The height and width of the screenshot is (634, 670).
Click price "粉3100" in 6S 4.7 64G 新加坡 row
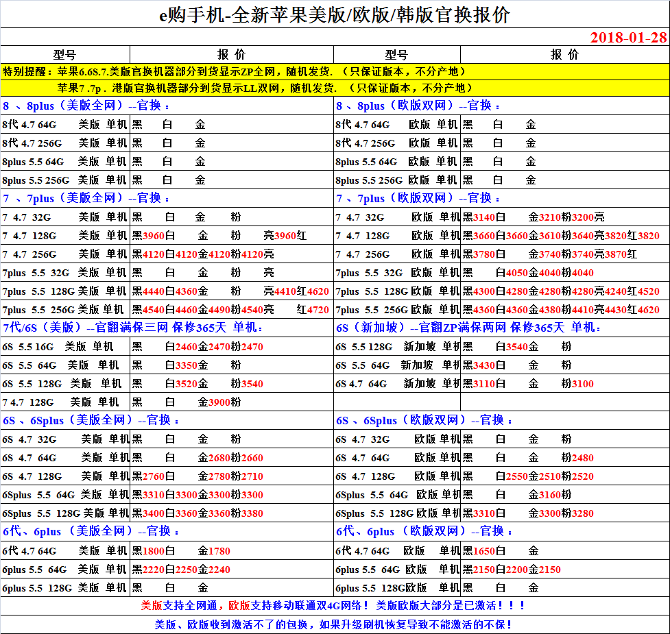577,384
